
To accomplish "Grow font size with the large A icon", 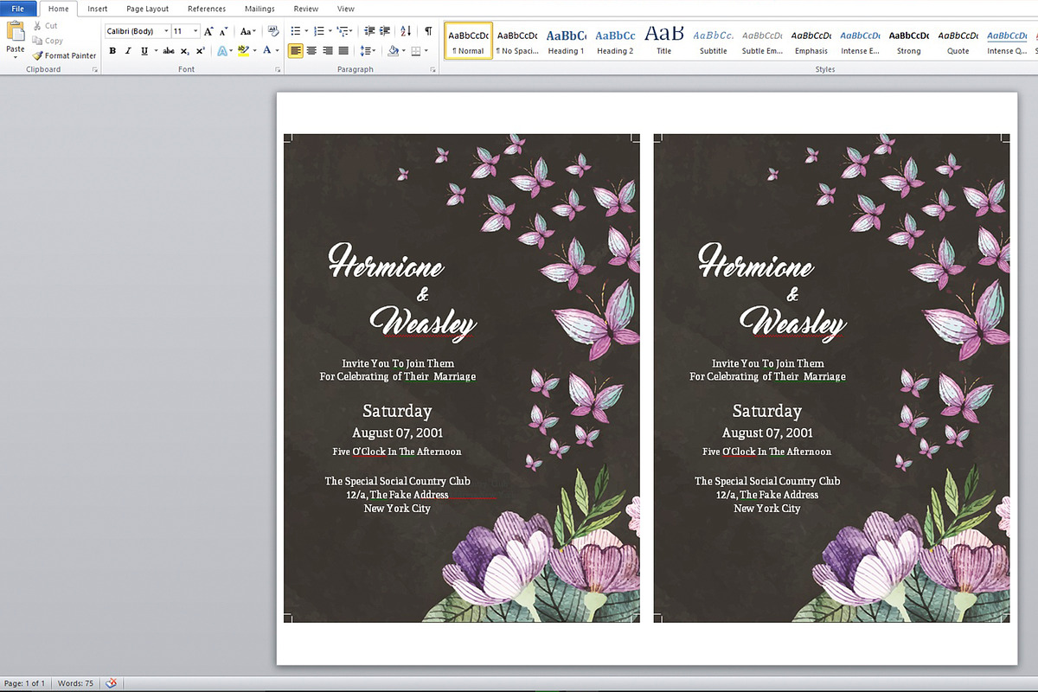I will click(x=209, y=31).
